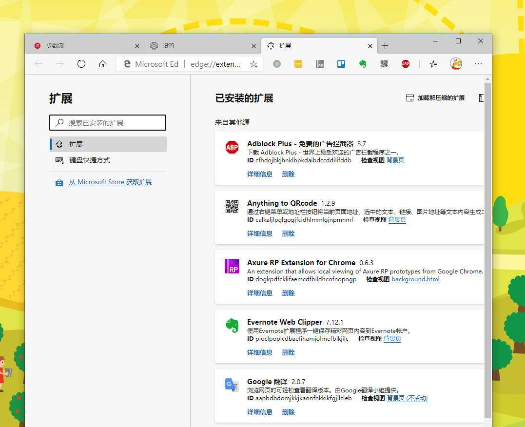Open Adblock Plus toolbar icon
This screenshot has height=427, width=525.
[x=406, y=64]
